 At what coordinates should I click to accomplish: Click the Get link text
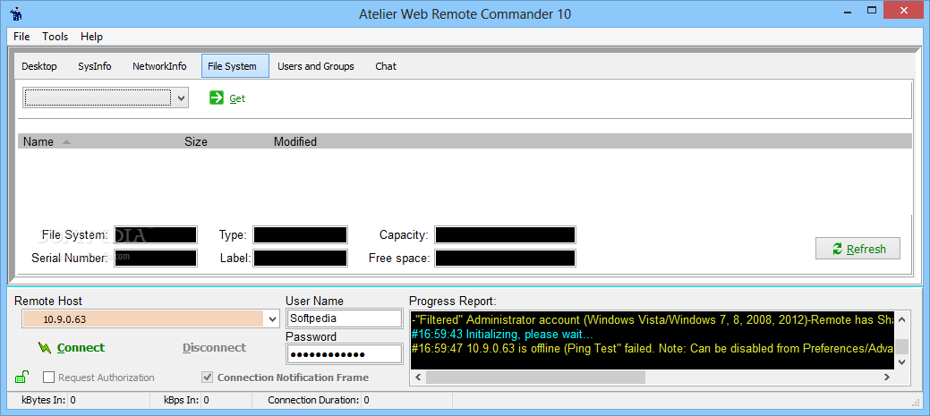pyautogui.click(x=237, y=99)
